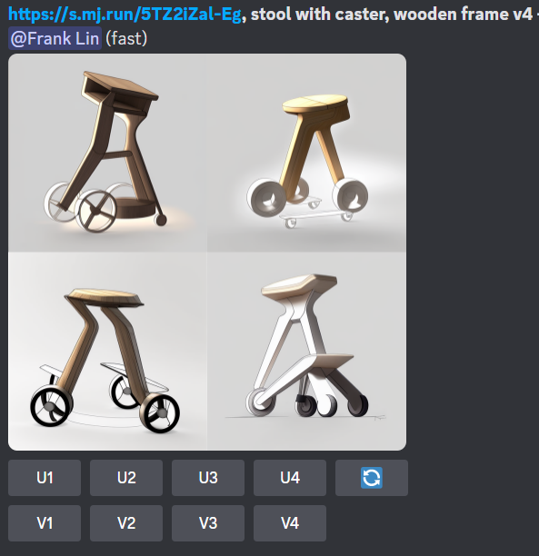Open the top-right light wood stool image
539x556 pixels.
(x=307, y=153)
